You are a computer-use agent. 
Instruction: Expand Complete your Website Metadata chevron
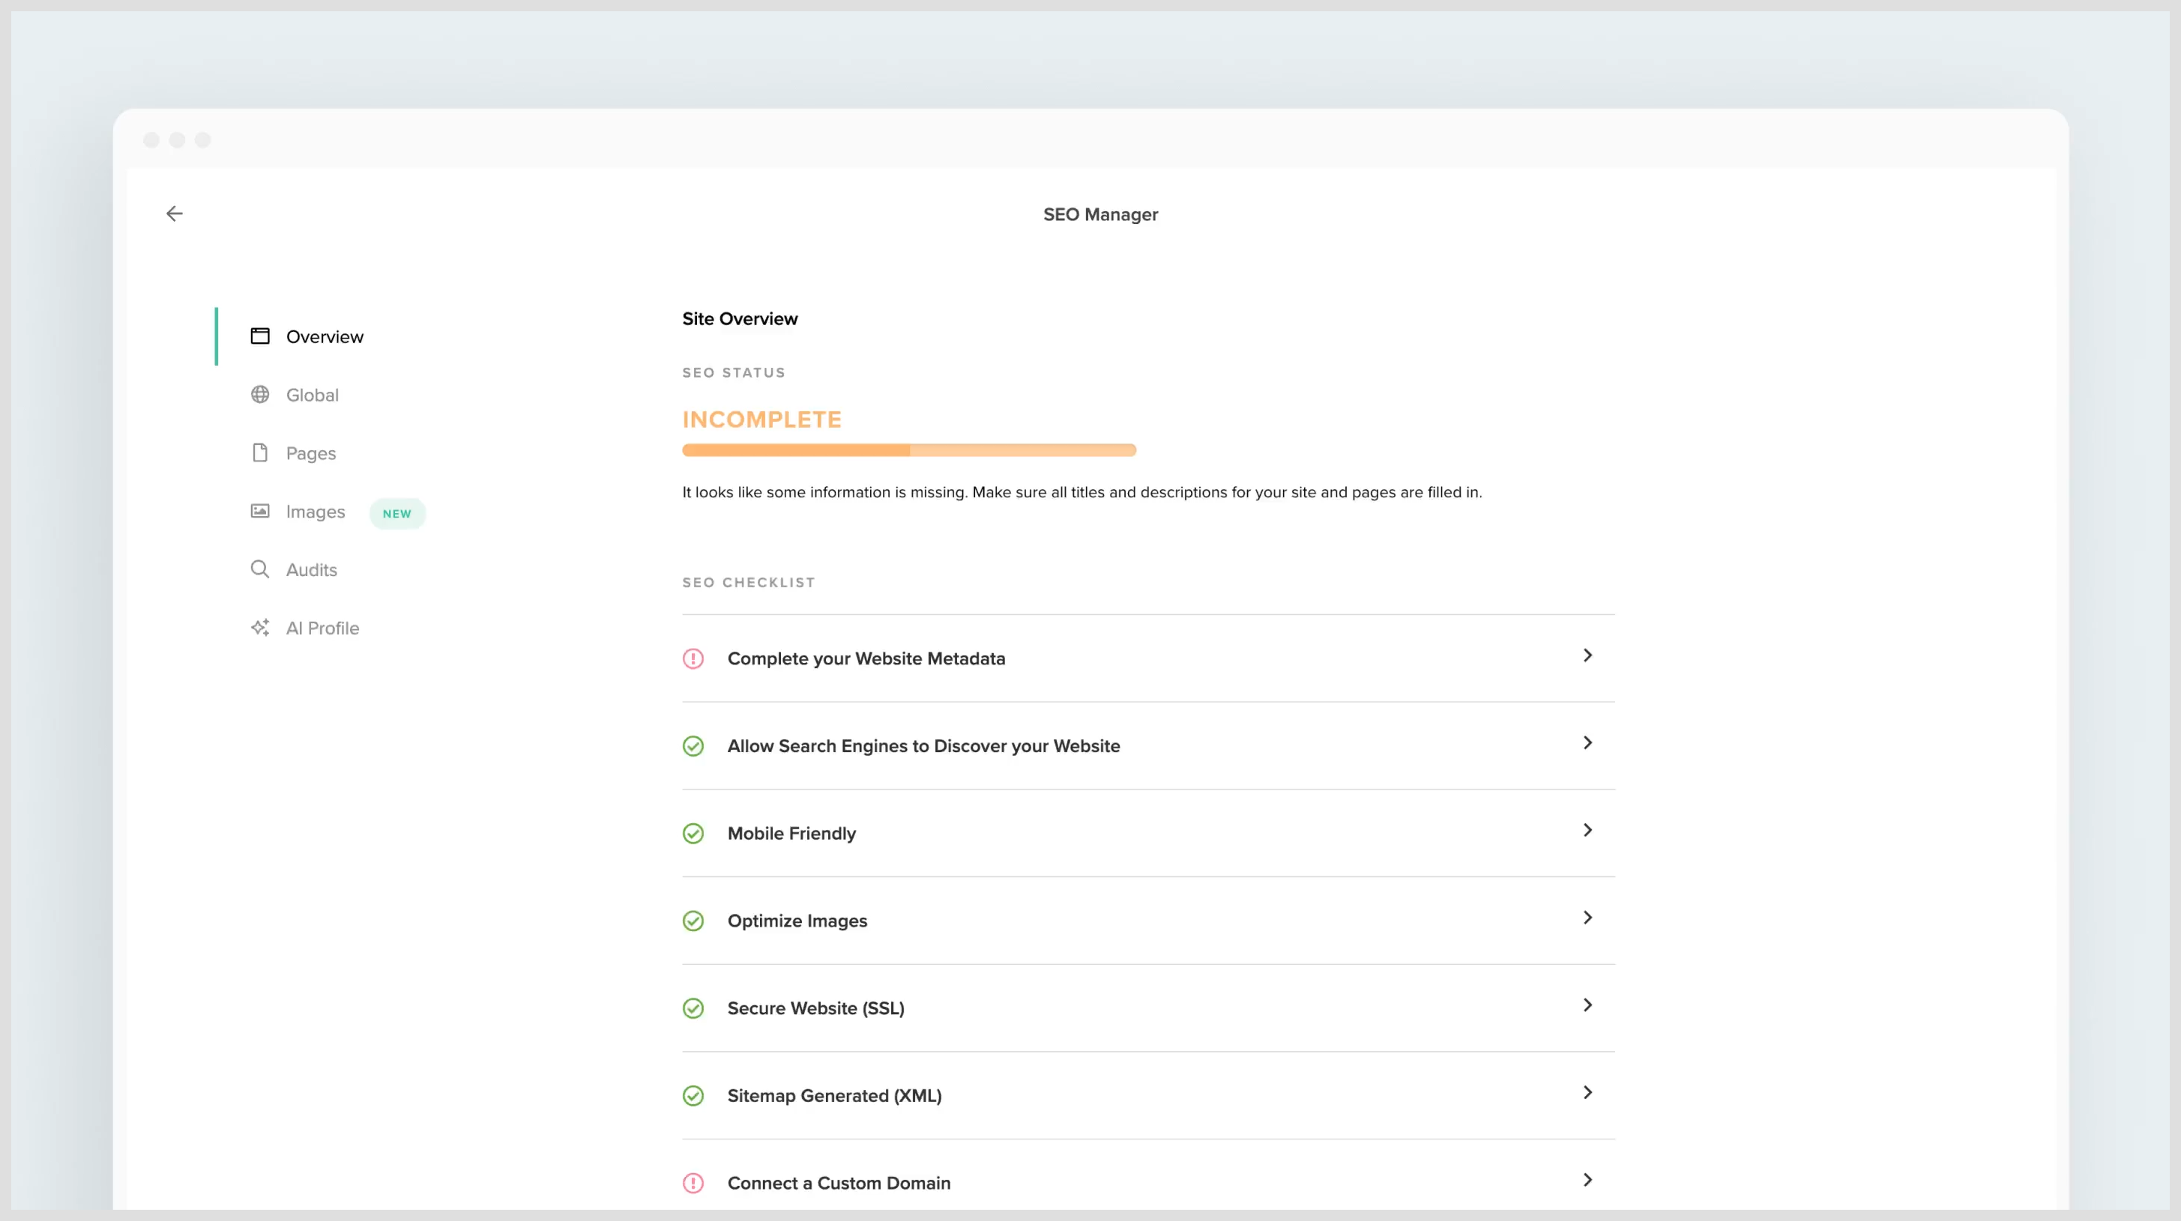click(x=1587, y=655)
